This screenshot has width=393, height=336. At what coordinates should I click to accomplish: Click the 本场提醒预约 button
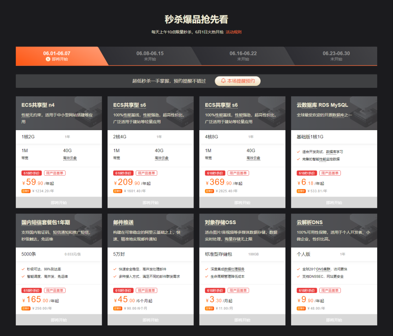[x=238, y=81]
